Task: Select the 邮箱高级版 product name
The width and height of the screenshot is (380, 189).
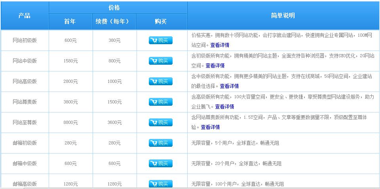Action: pyautogui.click(x=25, y=184)
